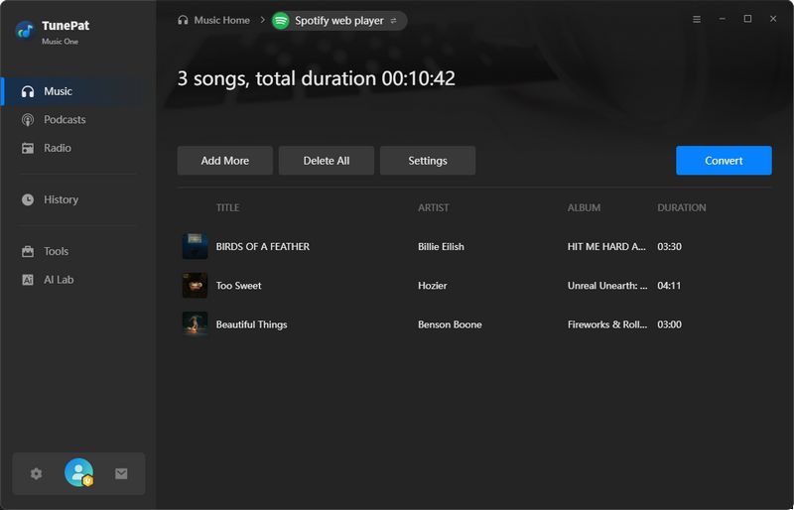Select BIRDS OF A FEATHER album thumbnail
The width and height of the screenshot is (794, 510).
tap(195, 246)
